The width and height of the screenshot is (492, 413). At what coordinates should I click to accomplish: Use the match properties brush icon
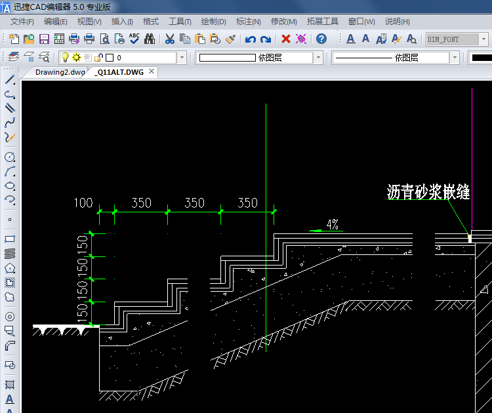[x=230, y=39]
